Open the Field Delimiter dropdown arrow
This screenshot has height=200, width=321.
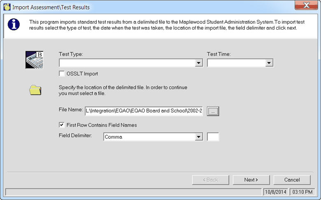click(x=199, y=137)
